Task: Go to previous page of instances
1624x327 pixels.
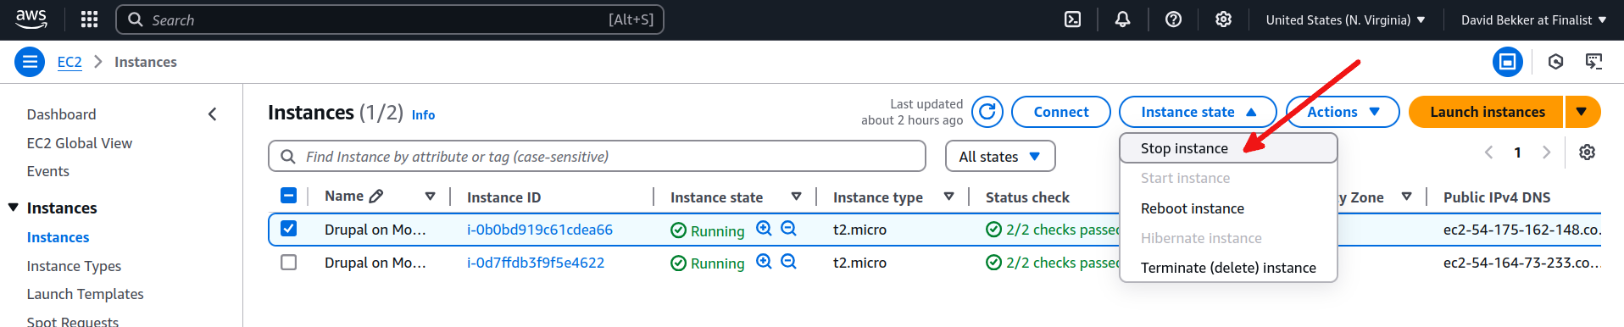Action: coord(1488,152)
